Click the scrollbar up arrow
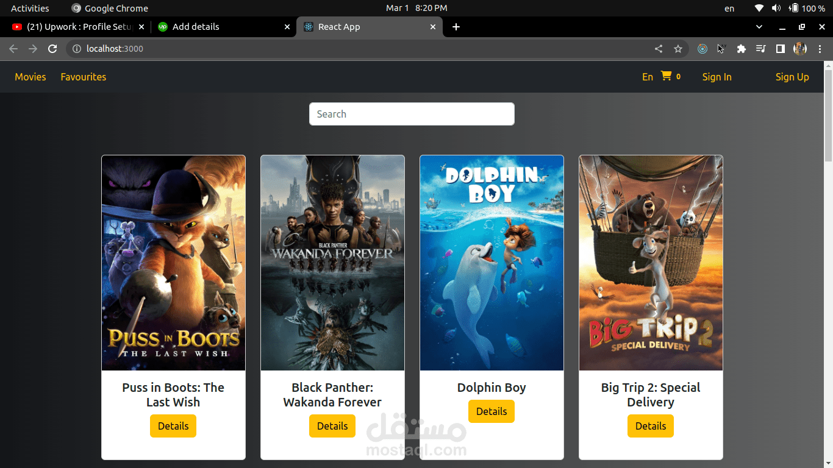 tap(828, 65)
